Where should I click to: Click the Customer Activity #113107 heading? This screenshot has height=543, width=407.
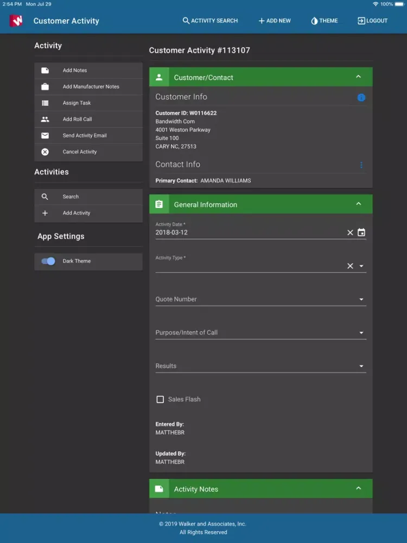coord(199,50)
